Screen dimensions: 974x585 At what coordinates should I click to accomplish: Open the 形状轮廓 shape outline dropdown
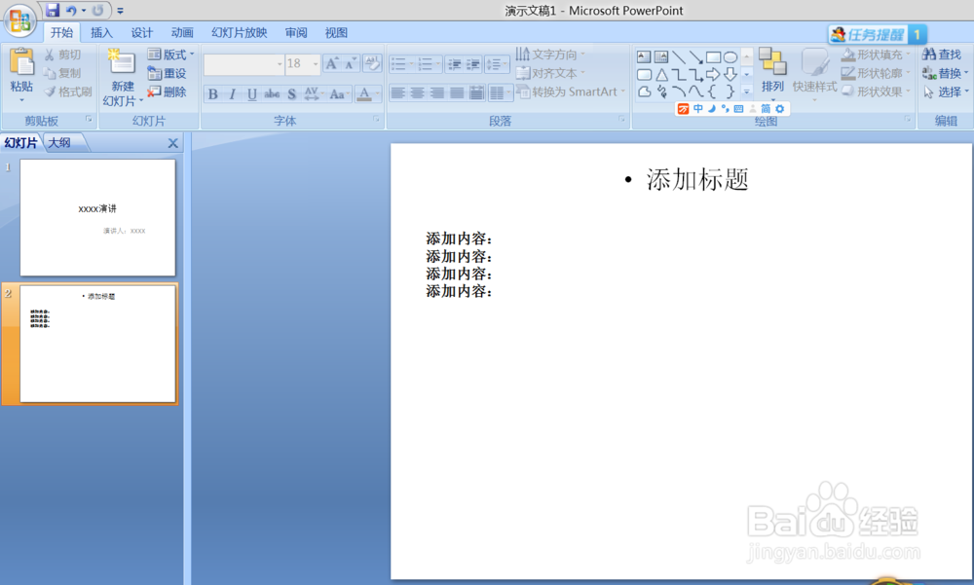[876, 73]
